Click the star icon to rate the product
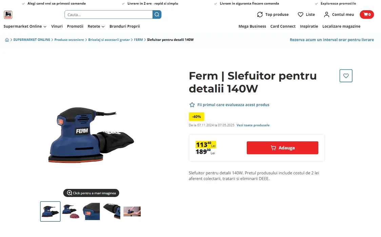Viewport: 381px width, 237px height. (192, 105)
